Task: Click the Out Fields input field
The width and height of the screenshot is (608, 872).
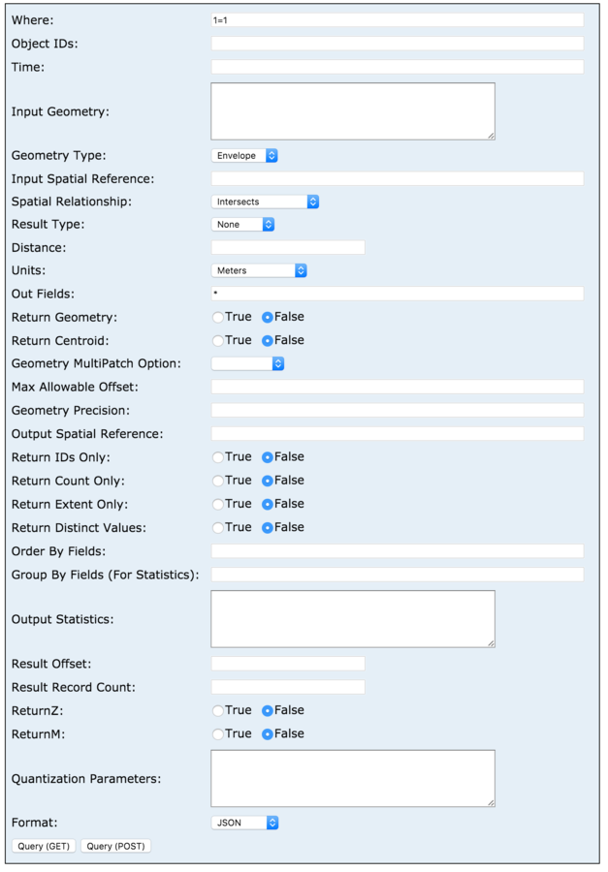Action: (397, 294)
